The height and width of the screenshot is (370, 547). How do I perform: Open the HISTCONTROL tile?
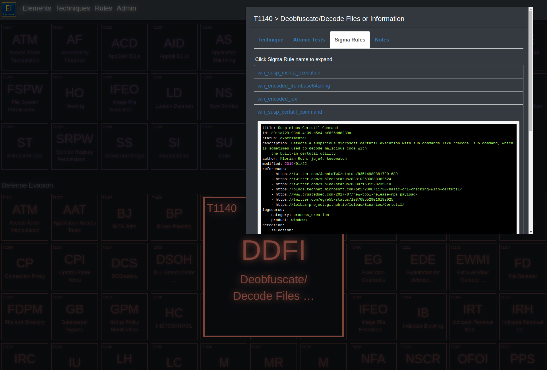[174, 317]
